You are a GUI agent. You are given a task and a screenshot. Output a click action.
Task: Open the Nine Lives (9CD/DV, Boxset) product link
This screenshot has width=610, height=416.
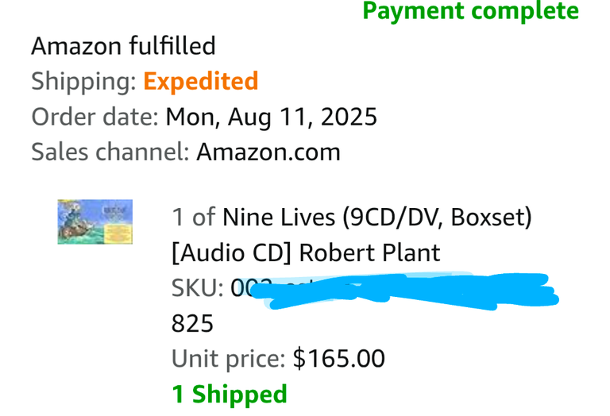coord(377,217)
